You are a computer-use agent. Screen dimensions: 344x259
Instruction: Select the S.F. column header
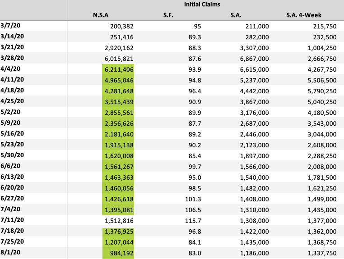tap(168, 16)
